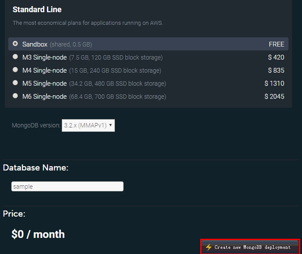Click the "$0 / month" price text
Viewport: 302px width, 254px height.
[38, 234]
